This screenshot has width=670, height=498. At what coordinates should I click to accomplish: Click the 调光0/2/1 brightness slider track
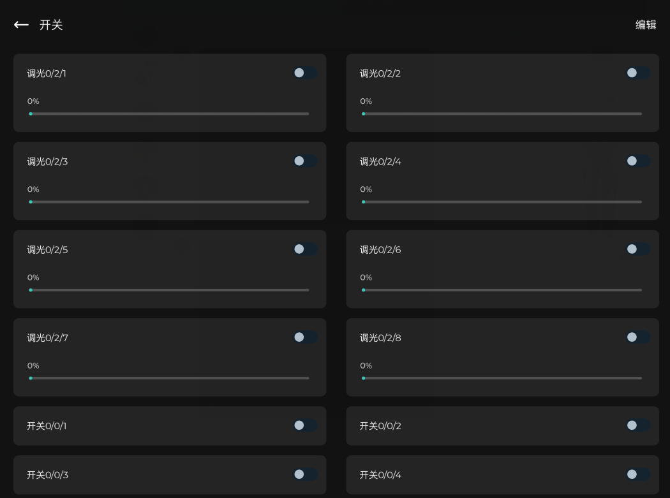pos(170,114)
